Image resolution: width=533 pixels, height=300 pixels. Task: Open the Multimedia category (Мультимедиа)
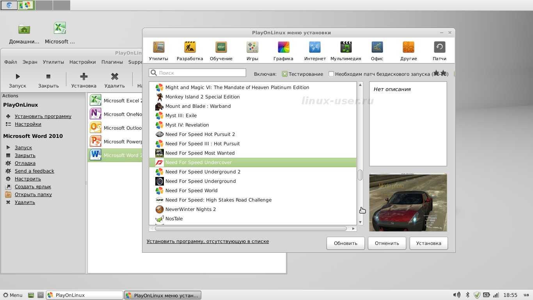[346, 51]
